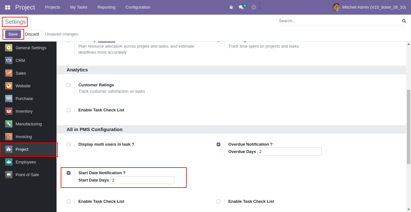Open the activities clock icon
This screenshot has height=212, width=411.
tap(254, 7)
